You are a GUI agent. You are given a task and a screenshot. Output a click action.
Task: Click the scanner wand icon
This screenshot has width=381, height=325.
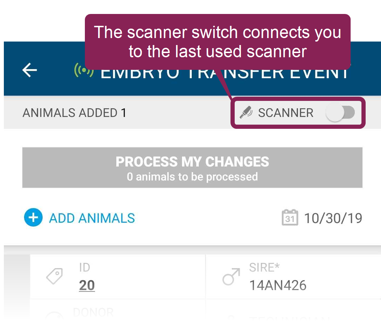[246, 112]
